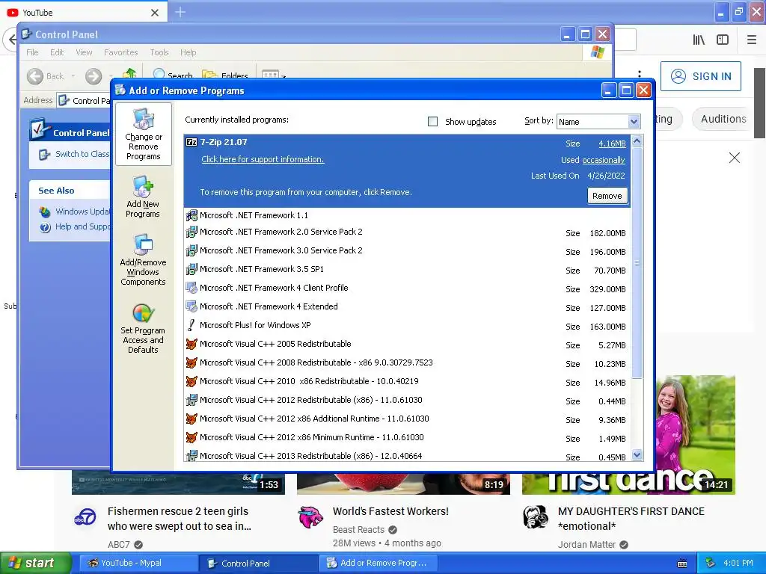
Task: Expand the Back button history dropdown arrow
Action: pyautogui.click(x=73, y=76)
